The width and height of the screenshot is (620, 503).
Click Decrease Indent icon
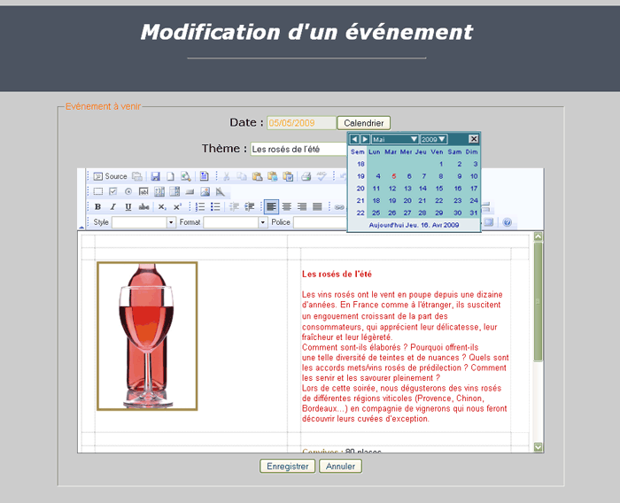tap(234, 207)
